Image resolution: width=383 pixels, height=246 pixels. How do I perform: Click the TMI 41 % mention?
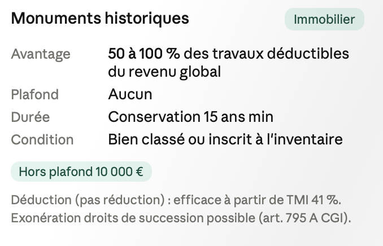point(314,200)
